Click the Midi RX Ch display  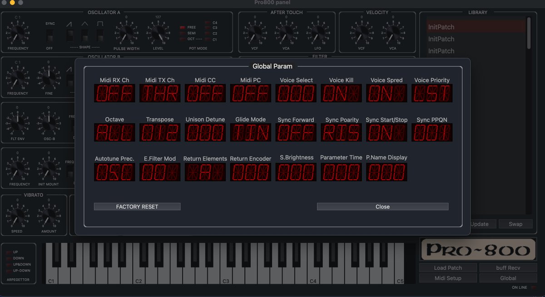114,93
